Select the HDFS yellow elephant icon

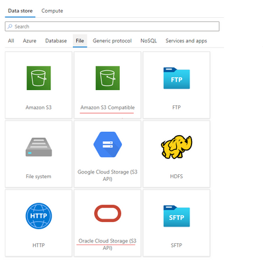(176, 147)
